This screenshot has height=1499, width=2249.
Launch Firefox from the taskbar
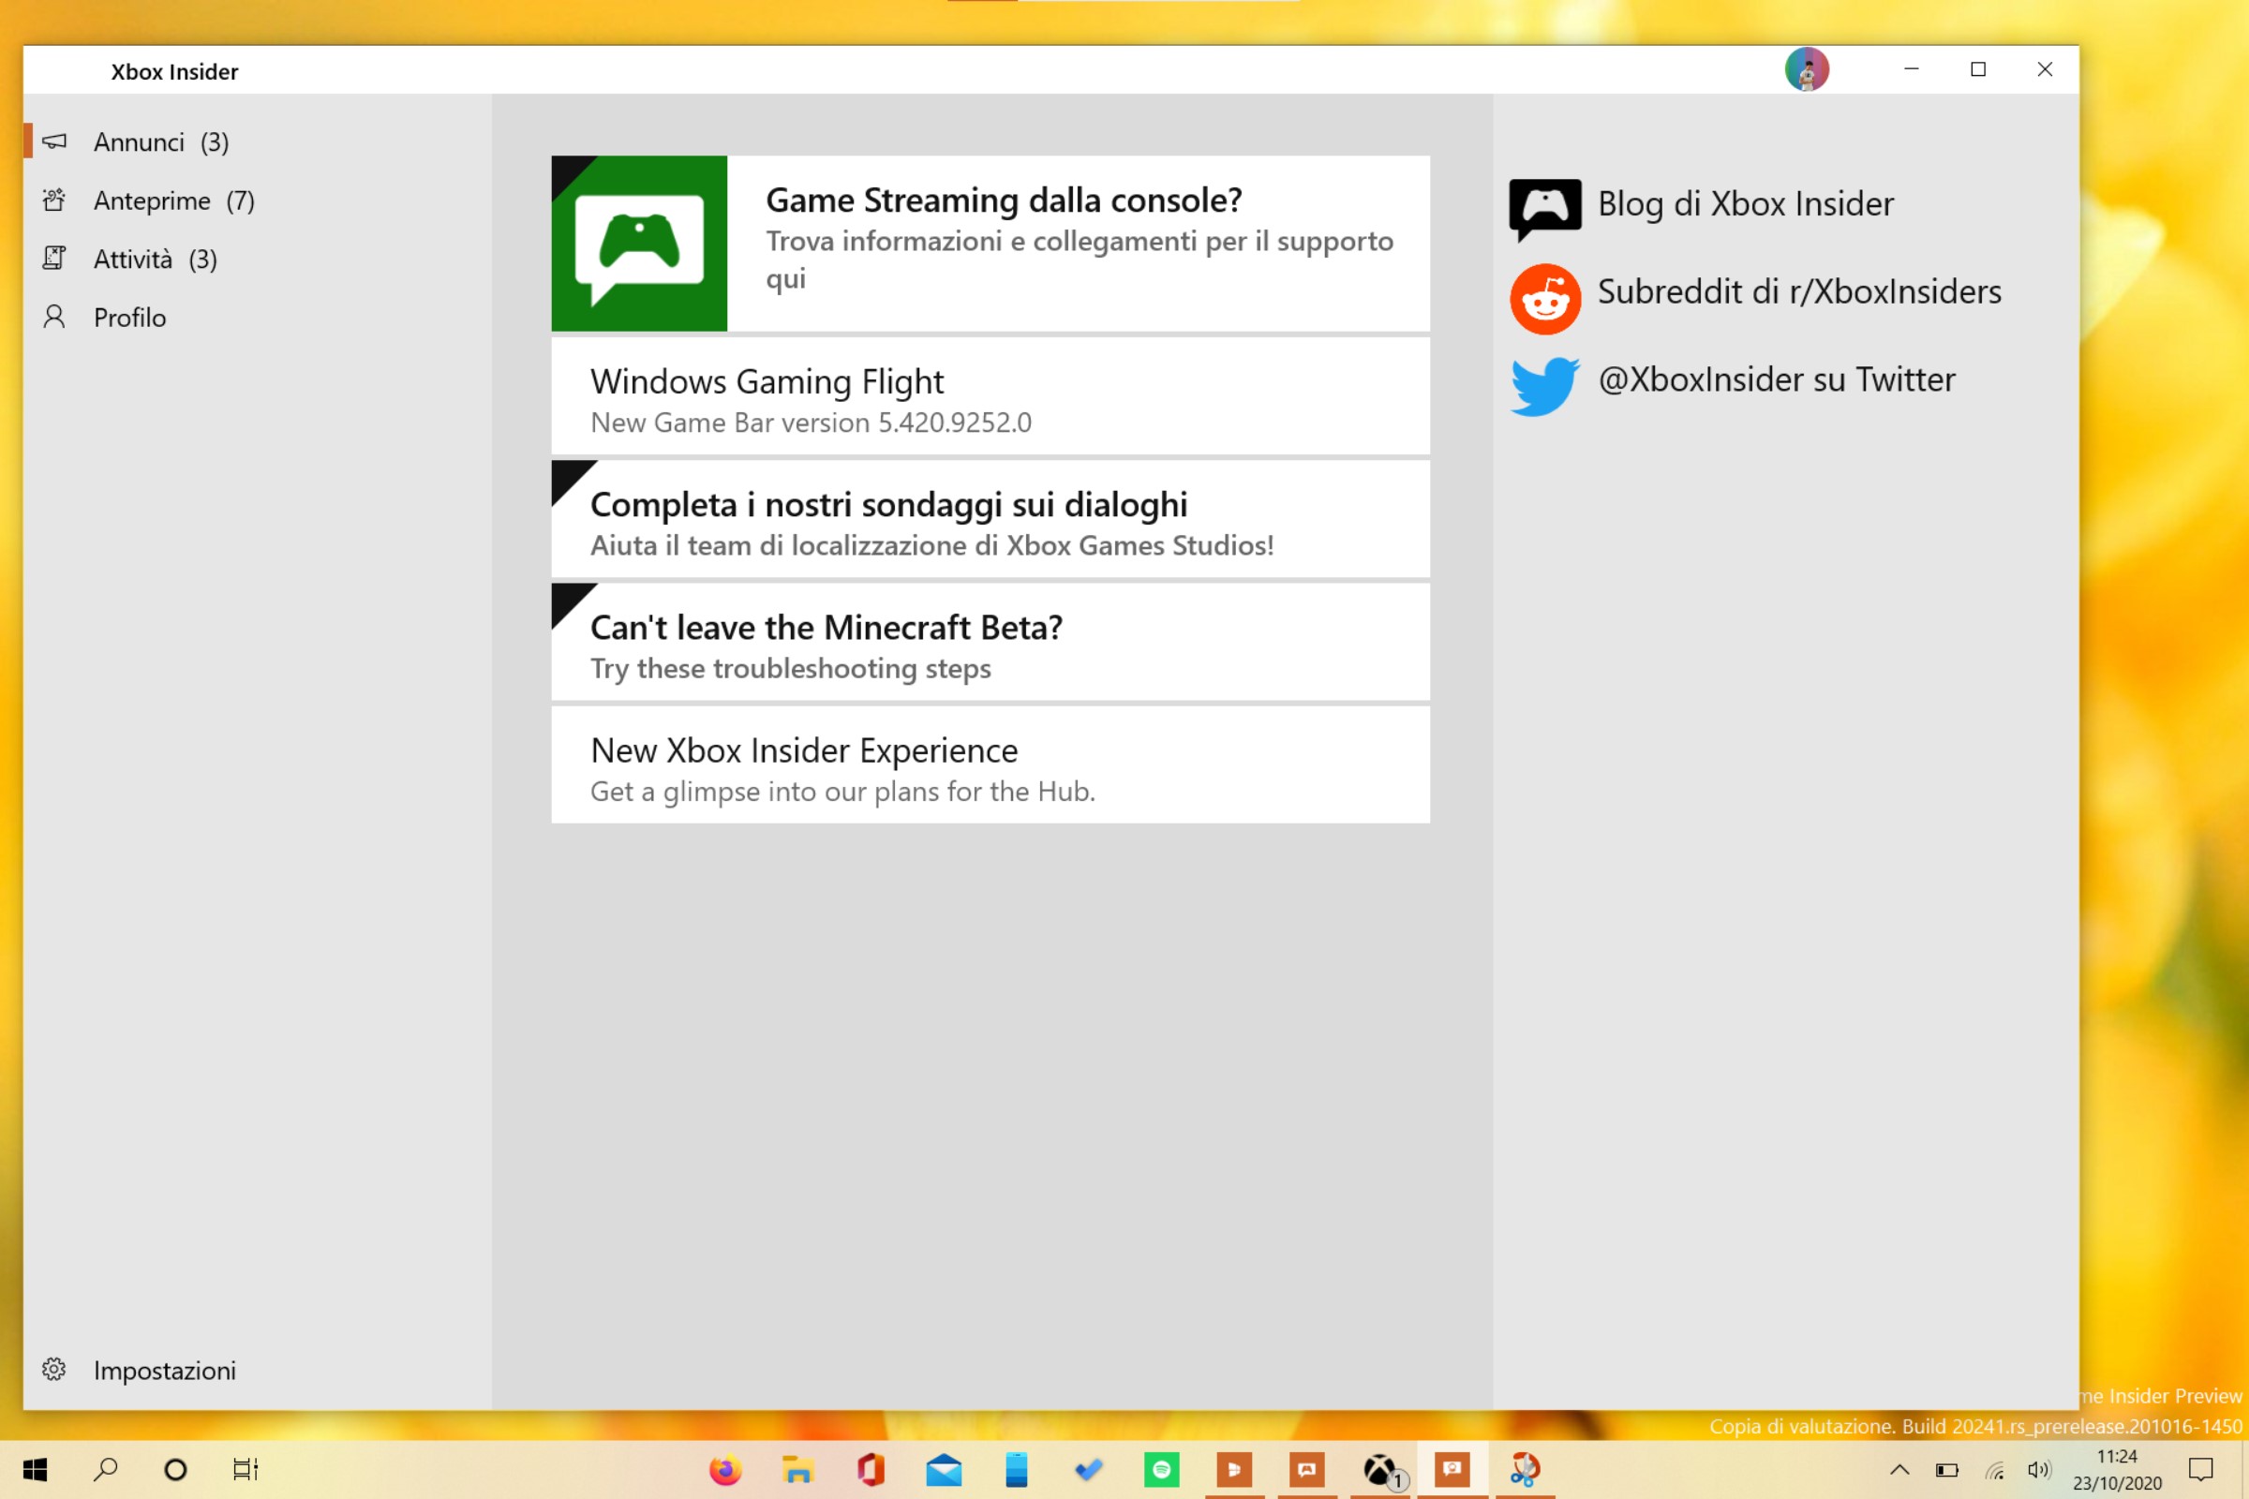point(725,1469)
